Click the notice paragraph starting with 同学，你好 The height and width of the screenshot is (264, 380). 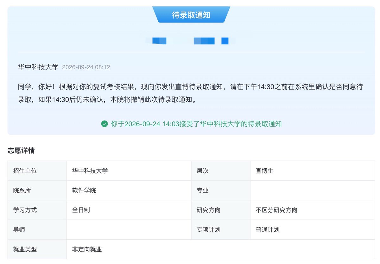tap(191, 93)
